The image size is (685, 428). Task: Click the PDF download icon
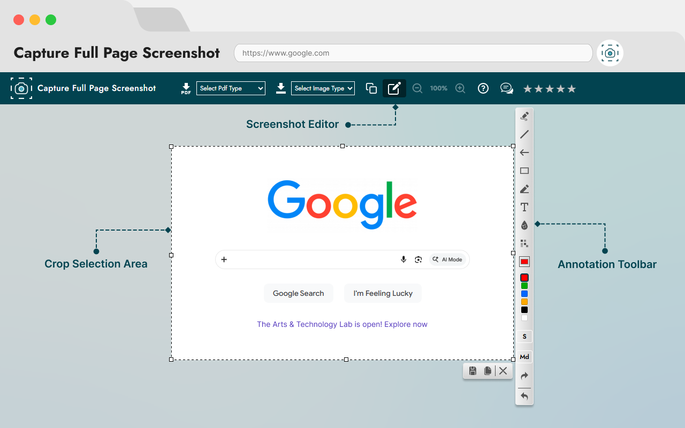(186, 89)
